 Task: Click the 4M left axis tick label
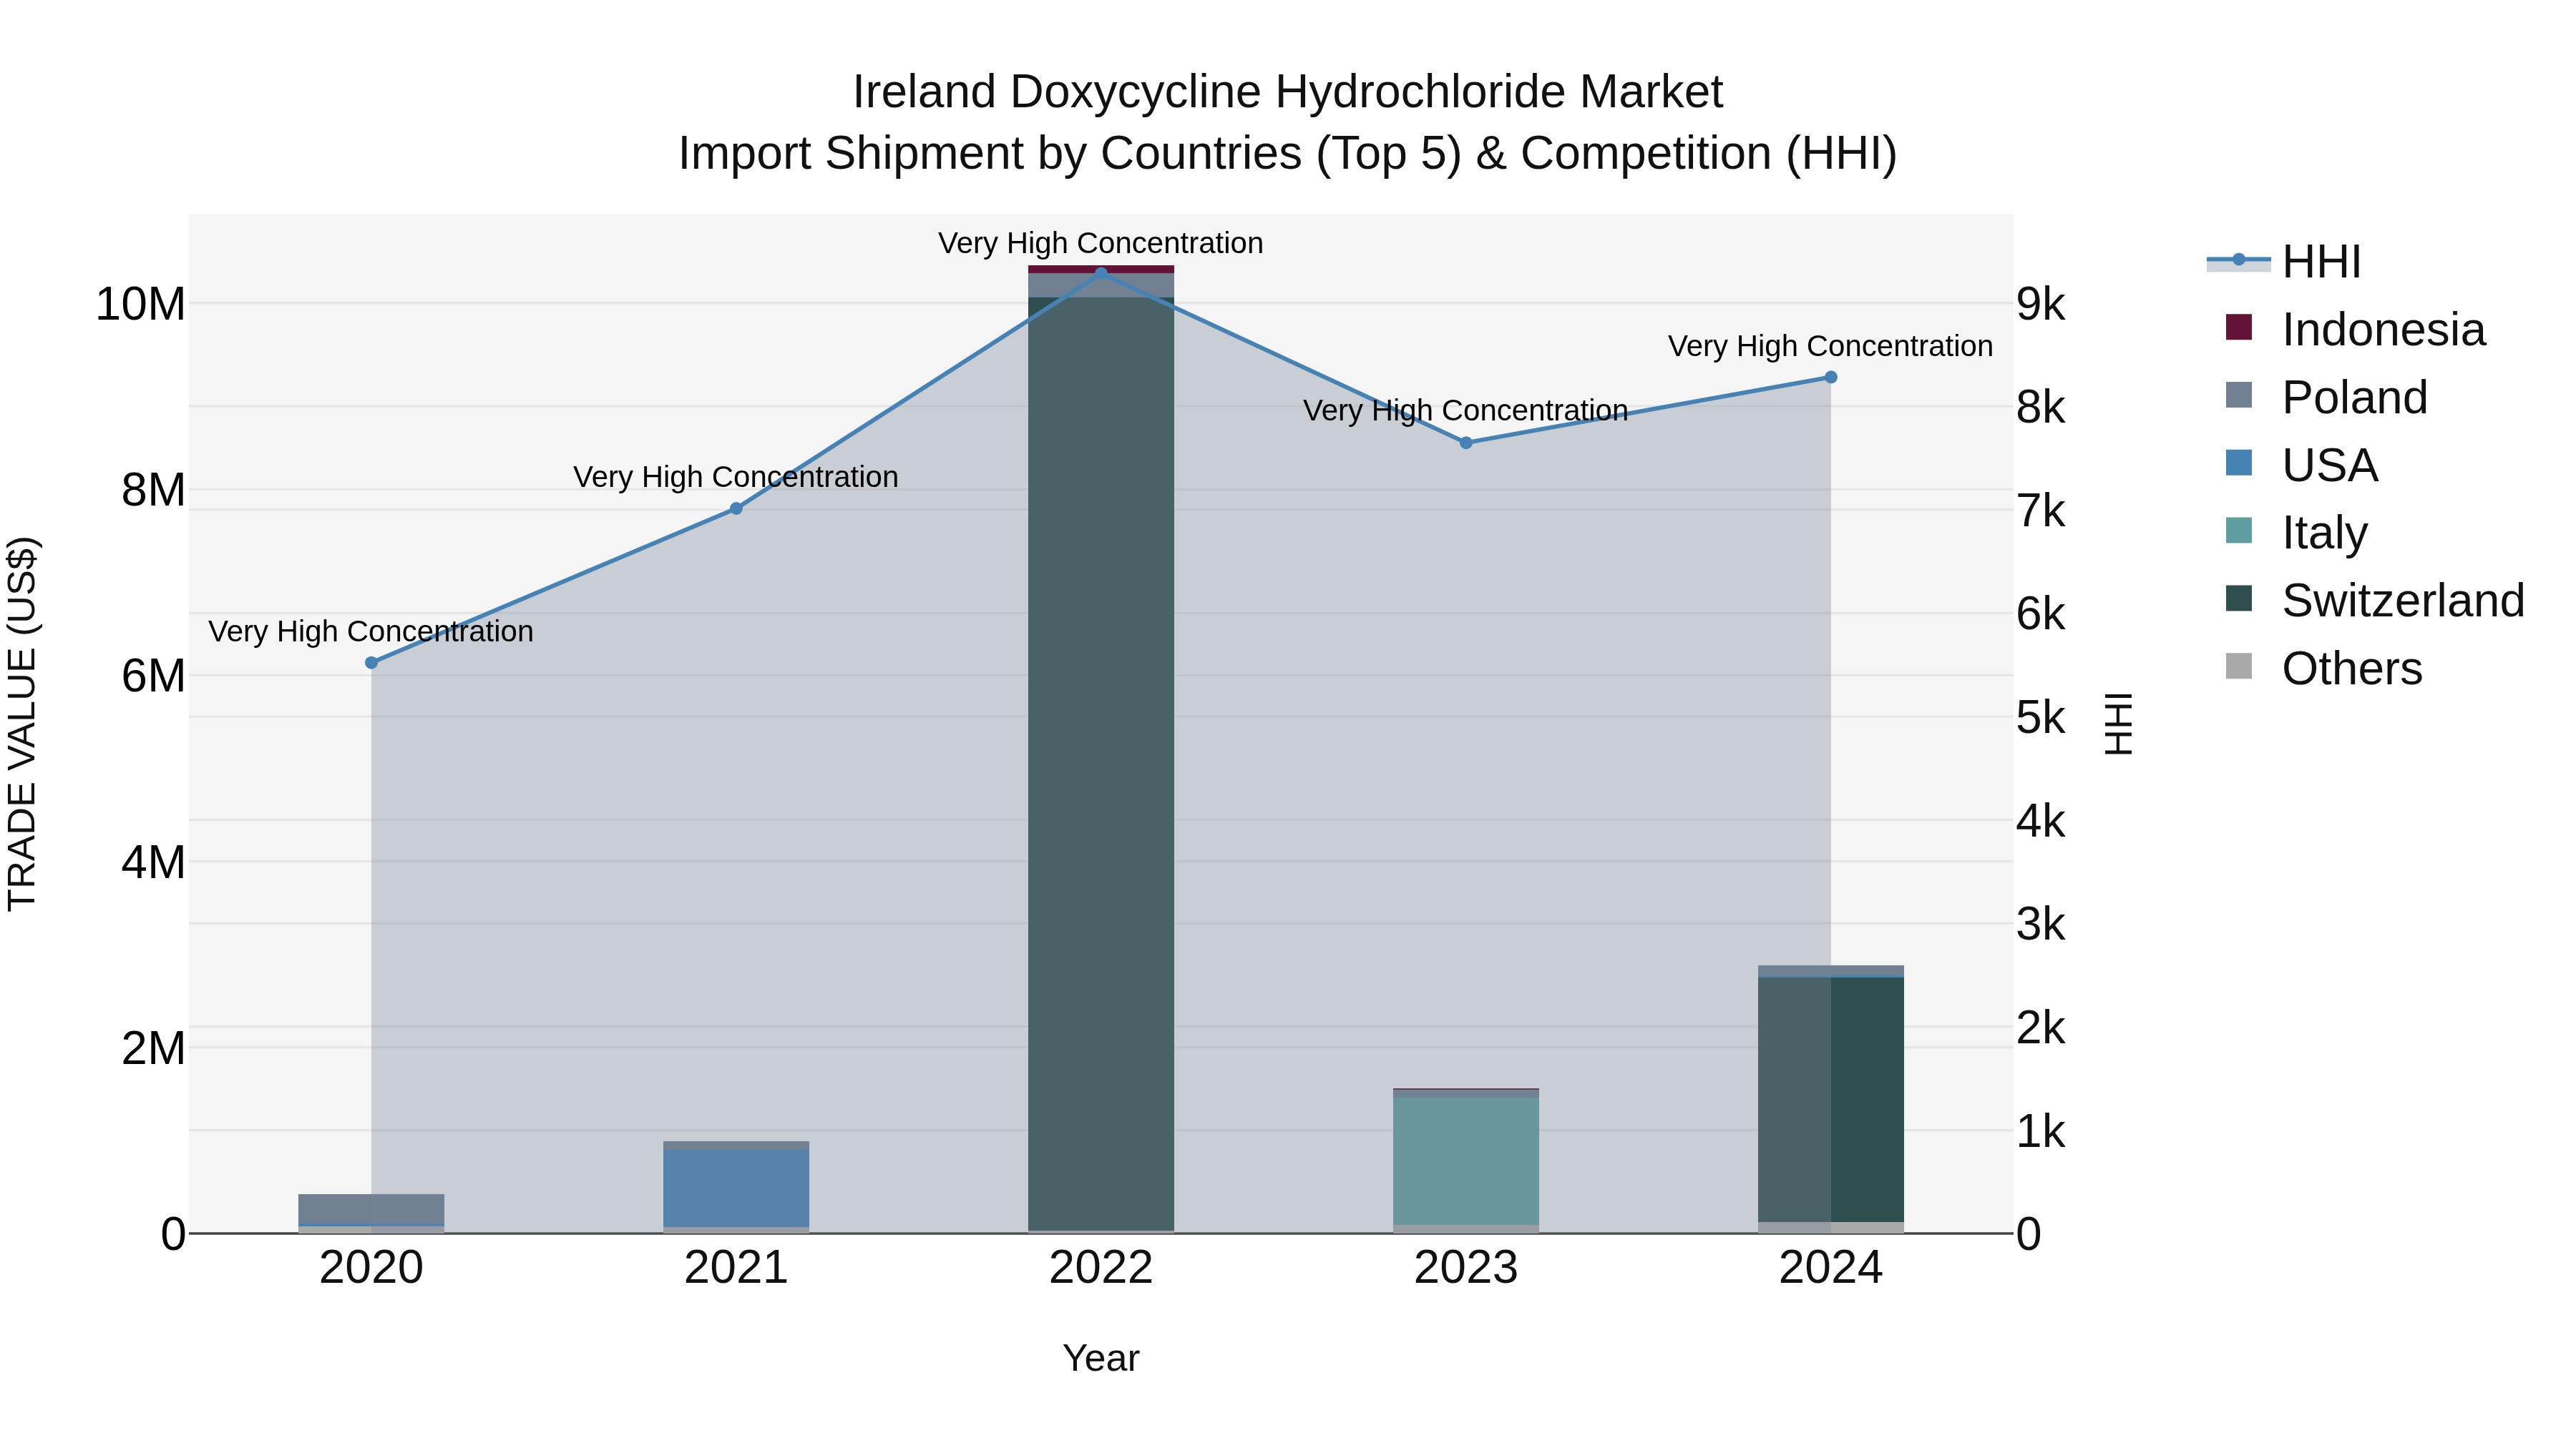click(x=153, y=862)
